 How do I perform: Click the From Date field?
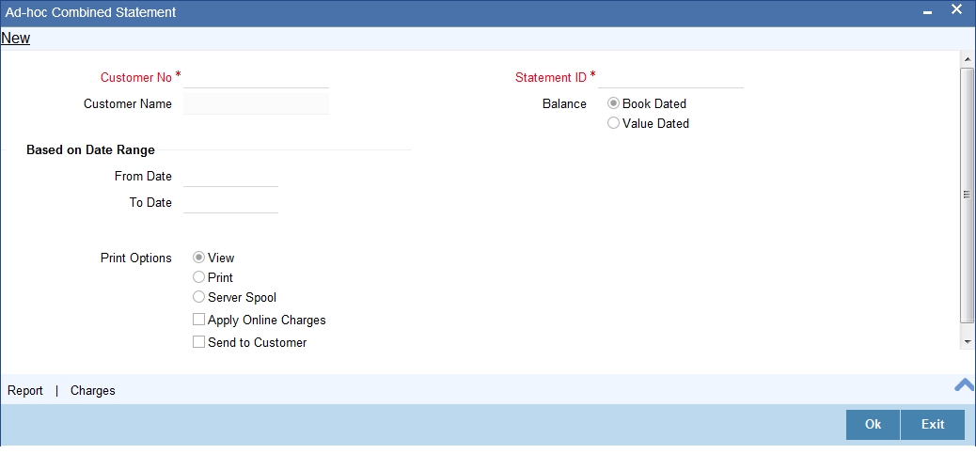click(231, 177)
